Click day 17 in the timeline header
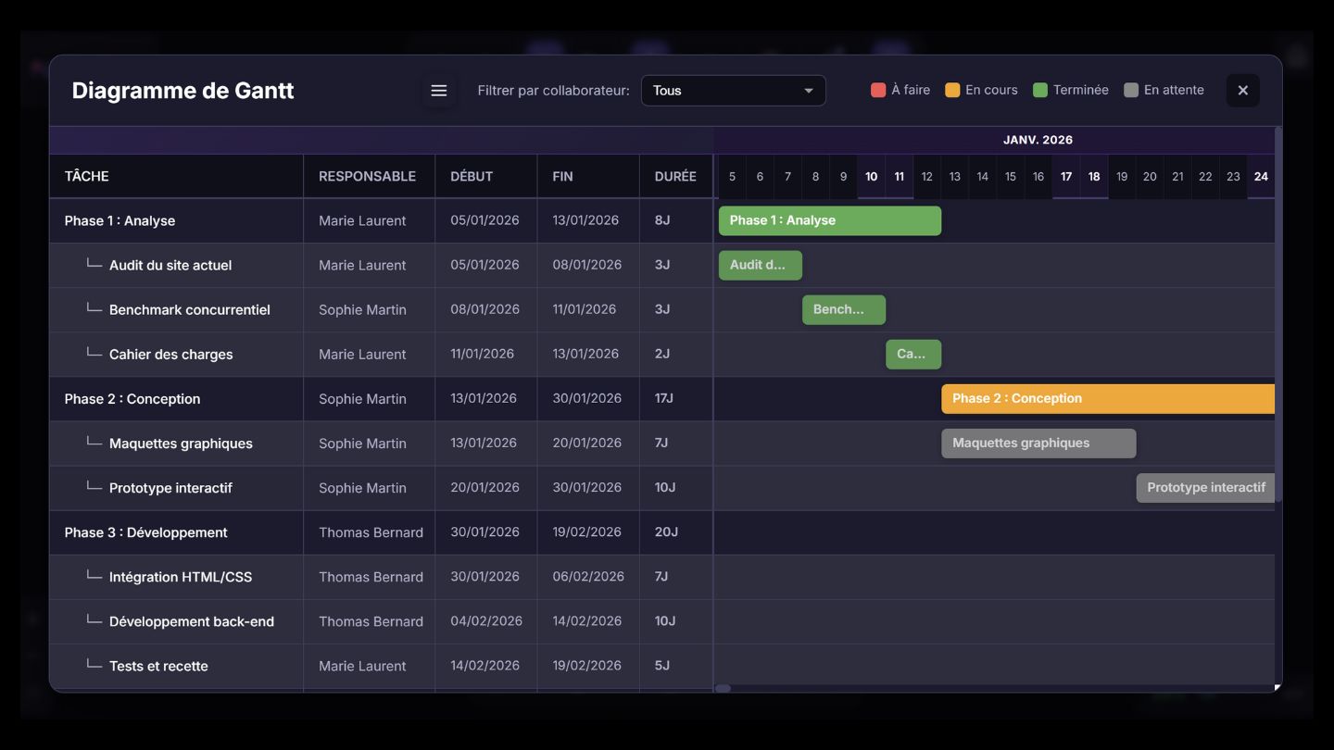This screenshot has height=750, width=1334. pyautogui.click(x=1066, y=176)
